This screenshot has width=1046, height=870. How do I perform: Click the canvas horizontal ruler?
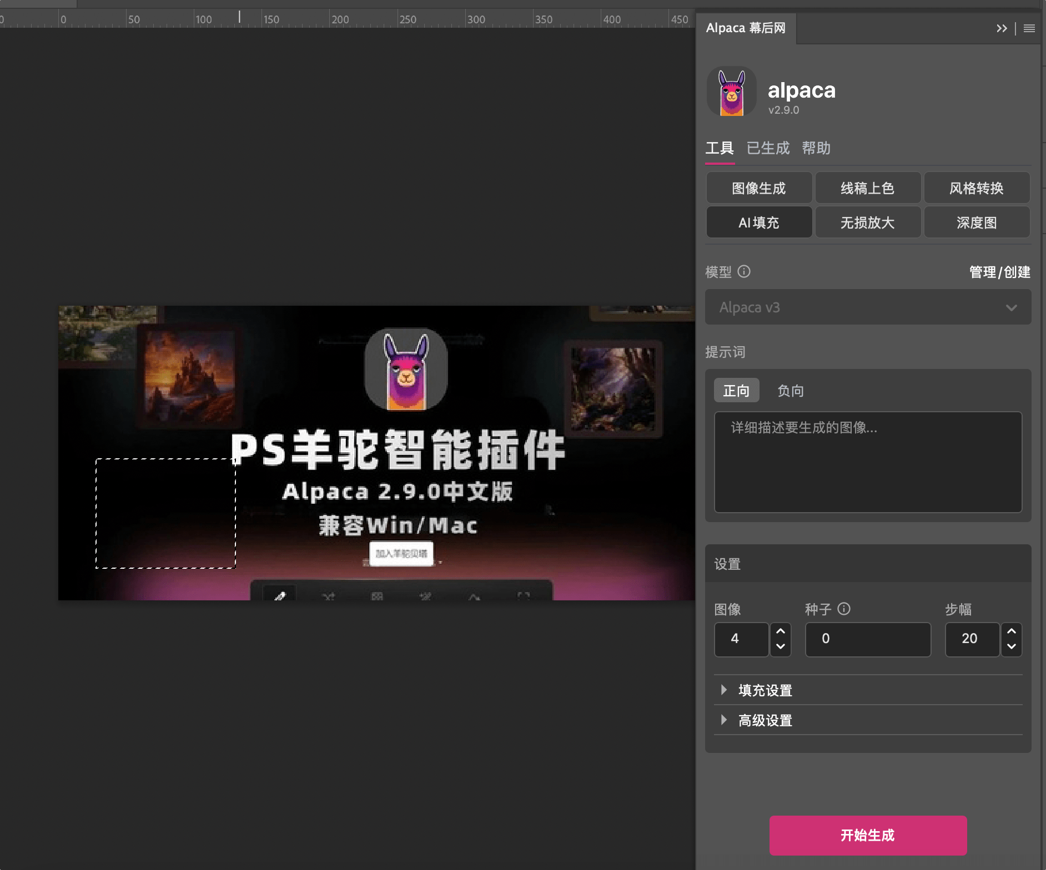(x=347, y=19)
